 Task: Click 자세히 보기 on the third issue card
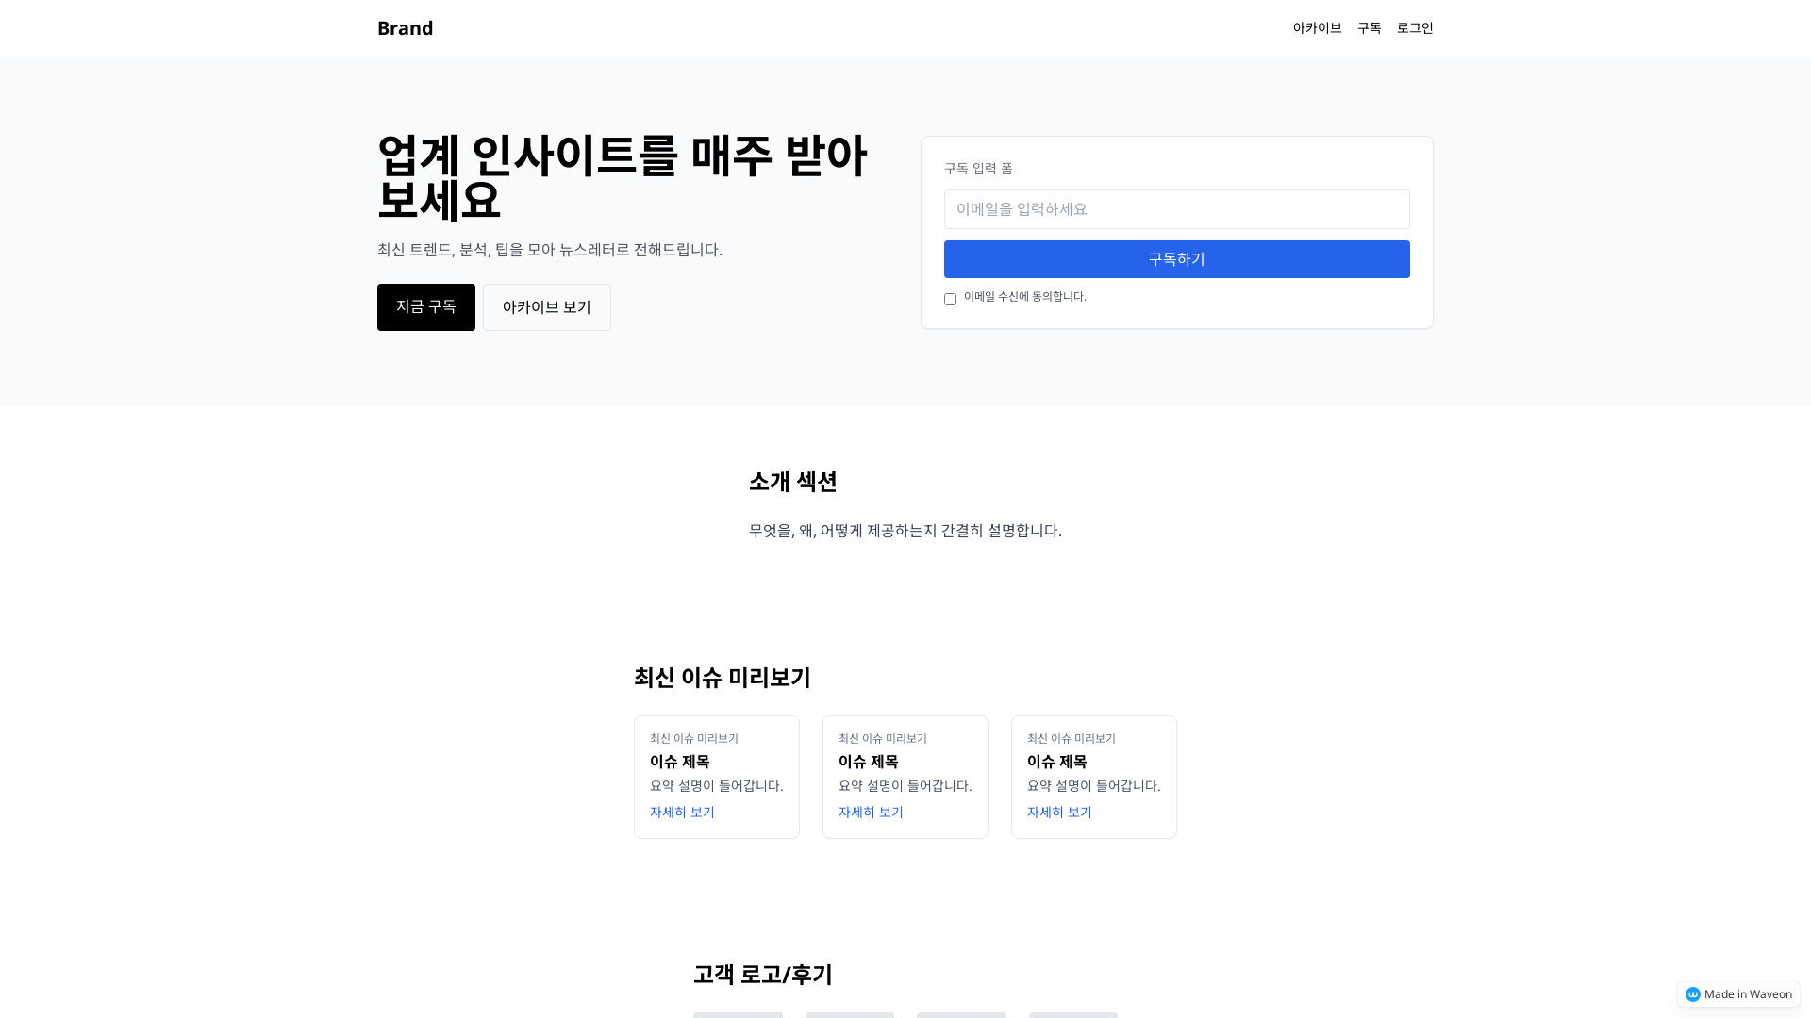(1058, 812)
